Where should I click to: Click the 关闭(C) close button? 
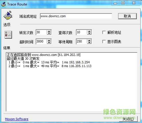pyautogui.click(x=128, y=119)
